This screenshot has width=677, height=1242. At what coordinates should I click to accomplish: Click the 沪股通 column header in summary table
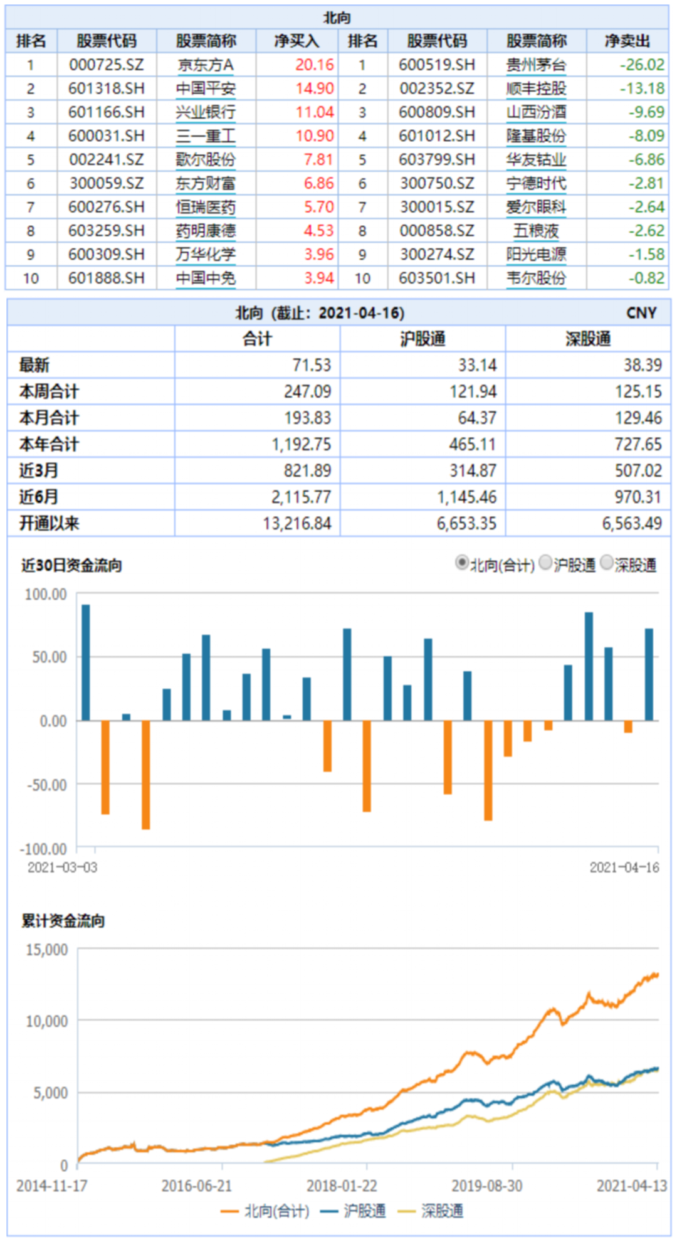pos(423,339)
